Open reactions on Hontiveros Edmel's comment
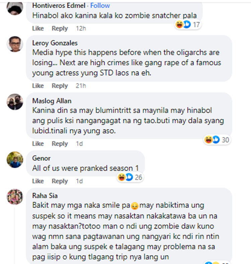This screenshot has width=251, height=264. pyautogui.click(x=188, y=25)
